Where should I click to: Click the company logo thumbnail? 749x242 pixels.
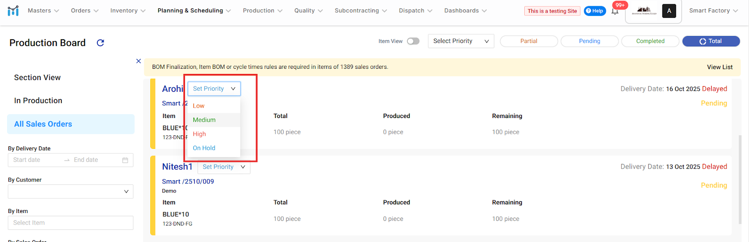tap(644, 11)
